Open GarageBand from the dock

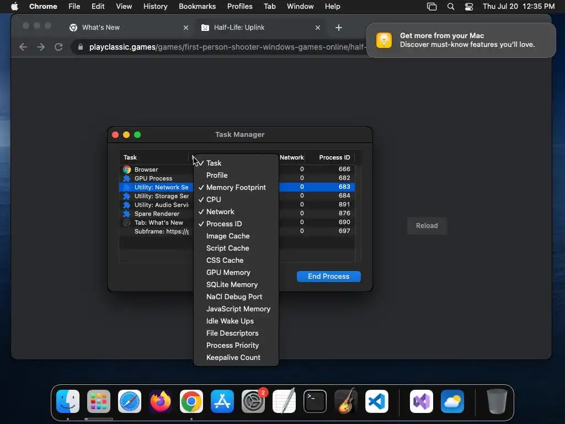click(345, 401)
